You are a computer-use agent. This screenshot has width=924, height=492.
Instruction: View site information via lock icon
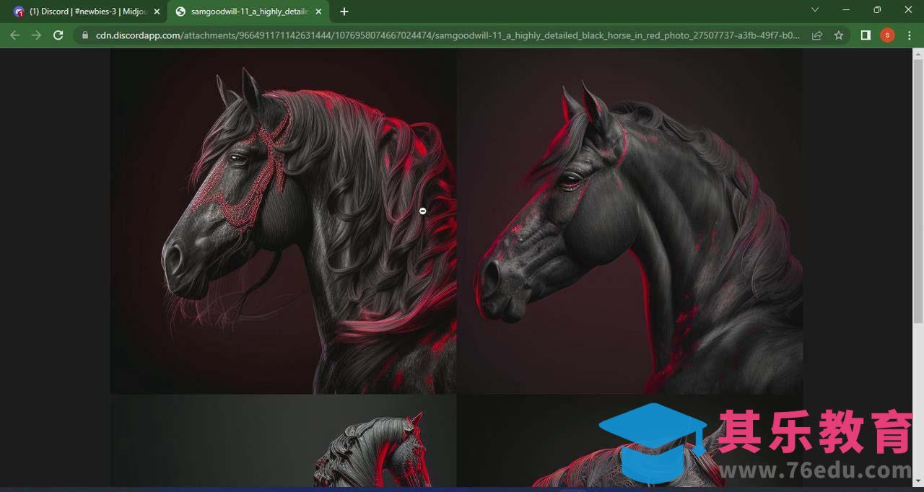85,35
